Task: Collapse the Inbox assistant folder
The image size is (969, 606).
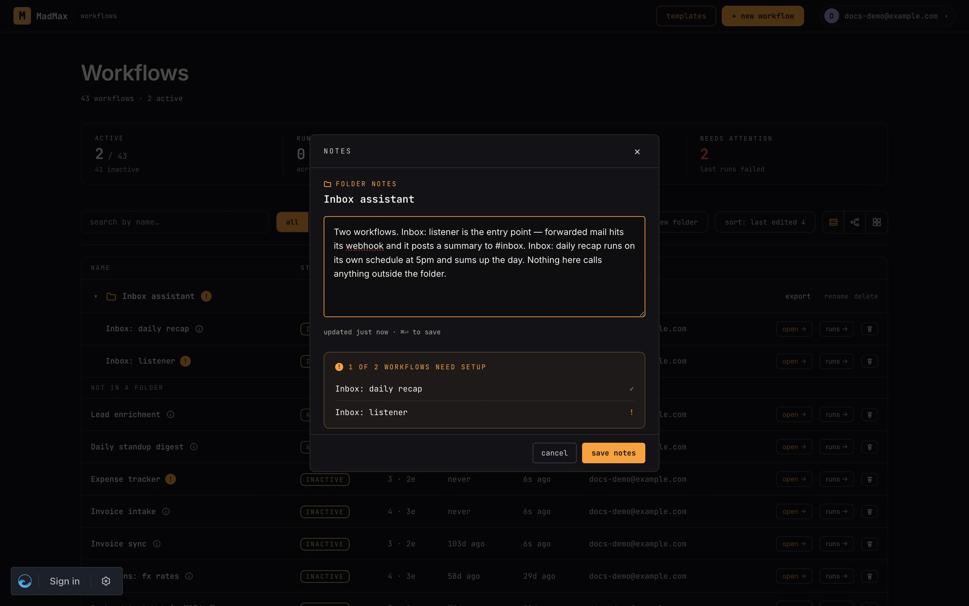Action: pos(96,297)
